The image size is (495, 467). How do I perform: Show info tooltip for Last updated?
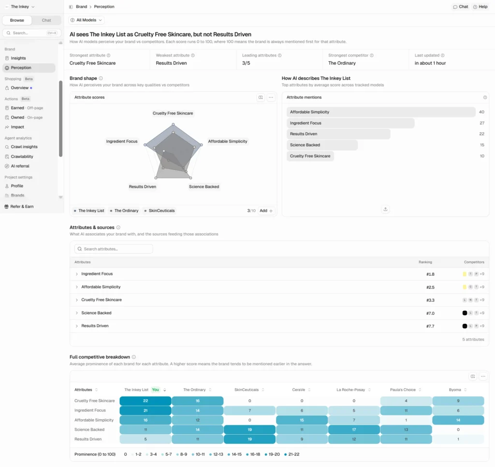pyautogui.click(x=443, y=55)
